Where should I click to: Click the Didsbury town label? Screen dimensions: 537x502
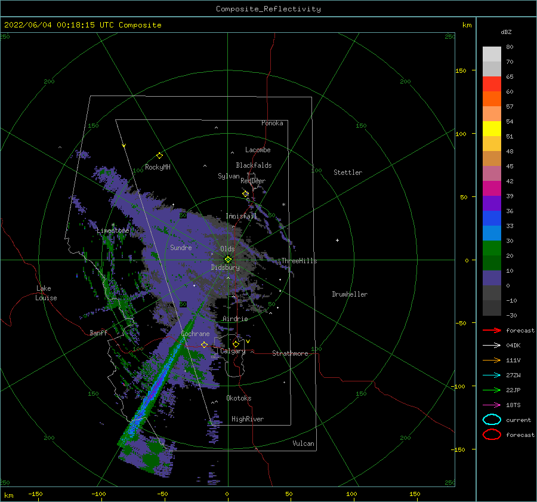226,267
